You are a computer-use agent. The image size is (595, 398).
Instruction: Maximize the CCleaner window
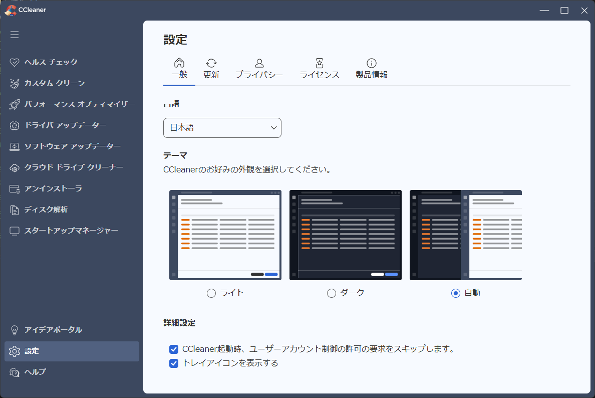pos(564,10)
